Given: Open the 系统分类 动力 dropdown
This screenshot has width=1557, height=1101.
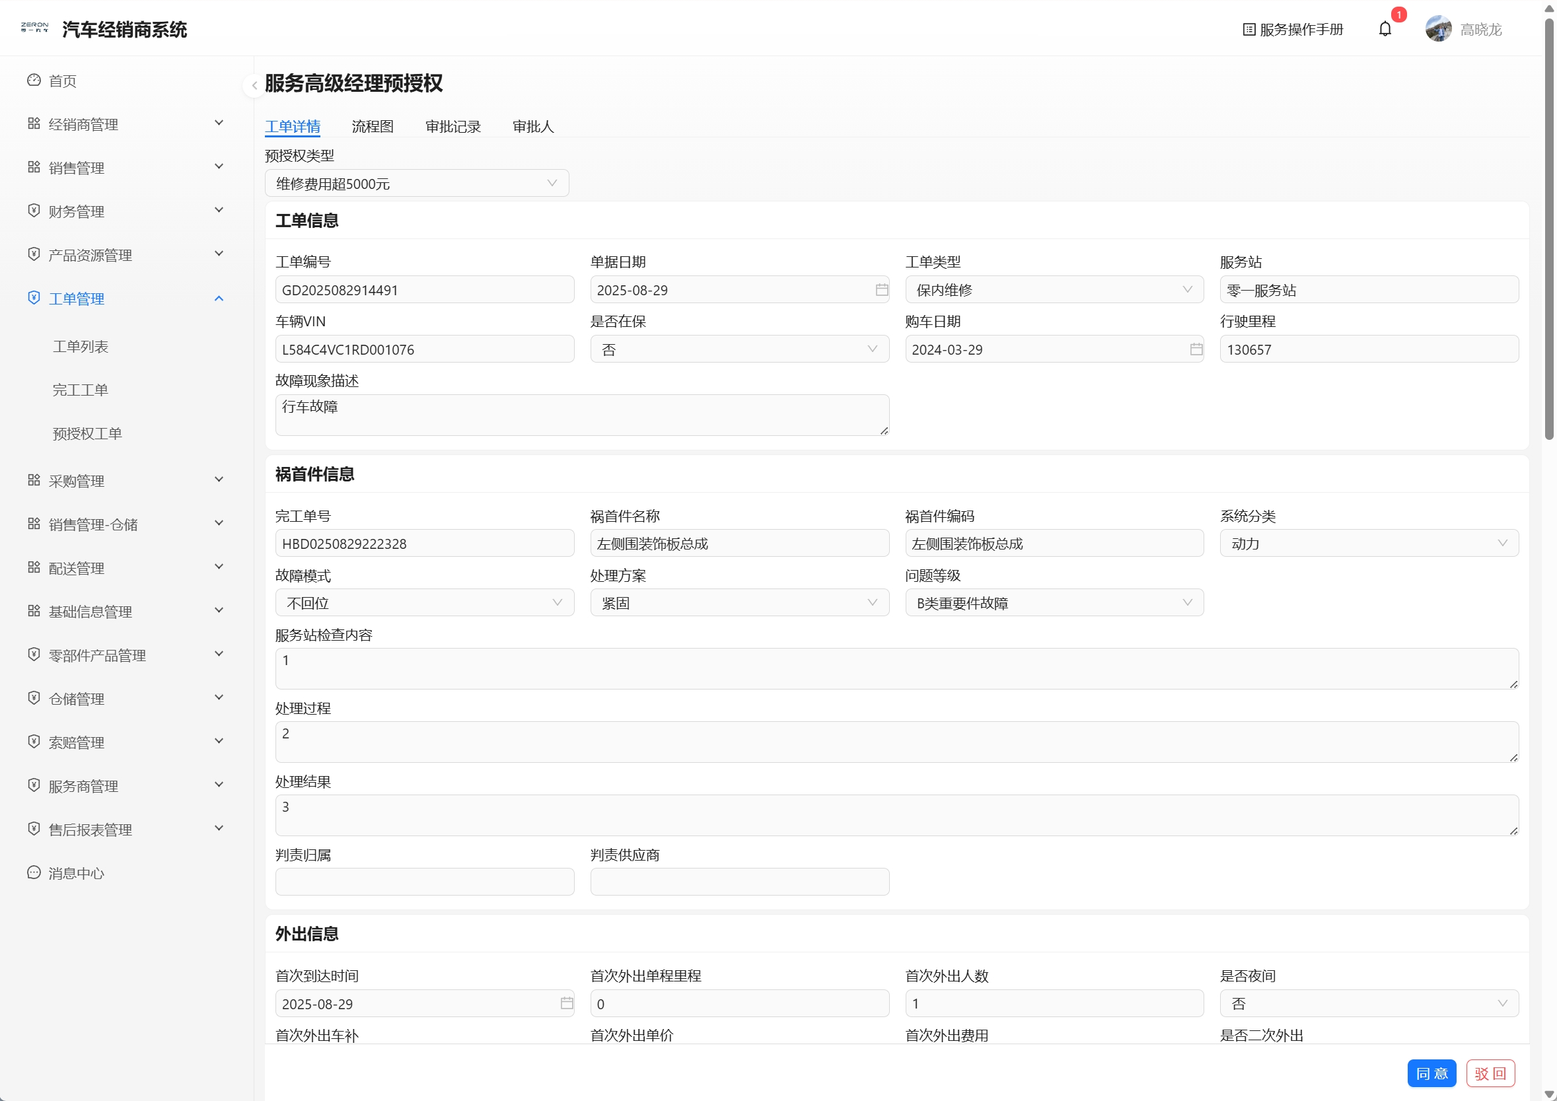Looking at the screenshot, I should tap(1369, 544).
